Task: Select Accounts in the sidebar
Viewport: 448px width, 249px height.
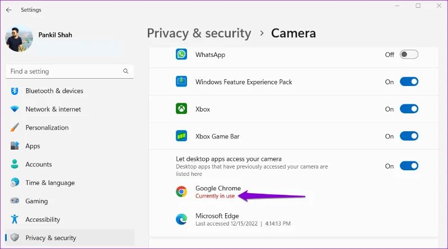Action: click(x=69, y=164)
